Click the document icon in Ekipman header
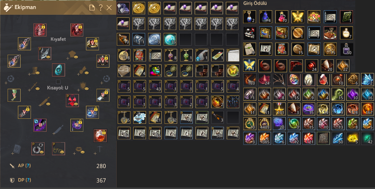 tap(92, 7)
